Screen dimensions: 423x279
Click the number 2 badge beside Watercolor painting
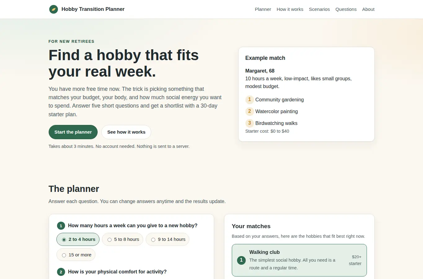click(x=249, y=111)
